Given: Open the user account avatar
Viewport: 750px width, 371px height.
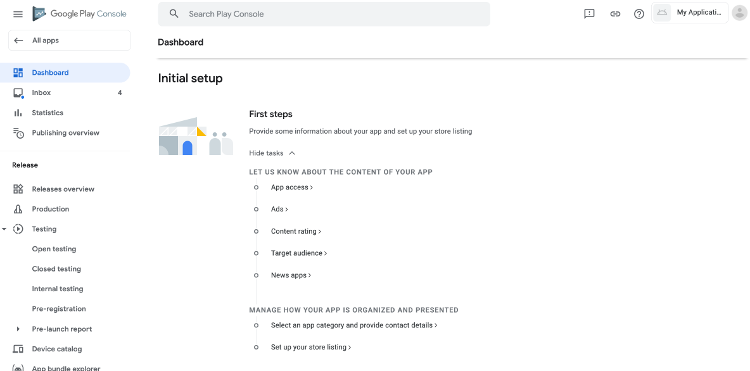Looking at the screenshot, I should 739,13.
